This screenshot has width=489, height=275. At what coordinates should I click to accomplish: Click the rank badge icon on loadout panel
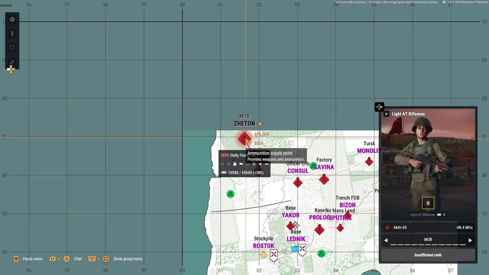pos(387,114)
